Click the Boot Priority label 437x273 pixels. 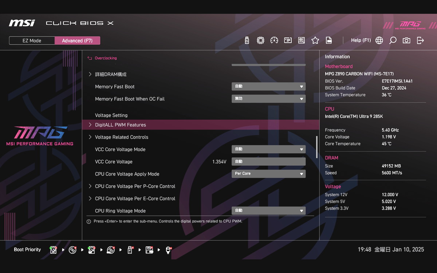tap(27, 250)
